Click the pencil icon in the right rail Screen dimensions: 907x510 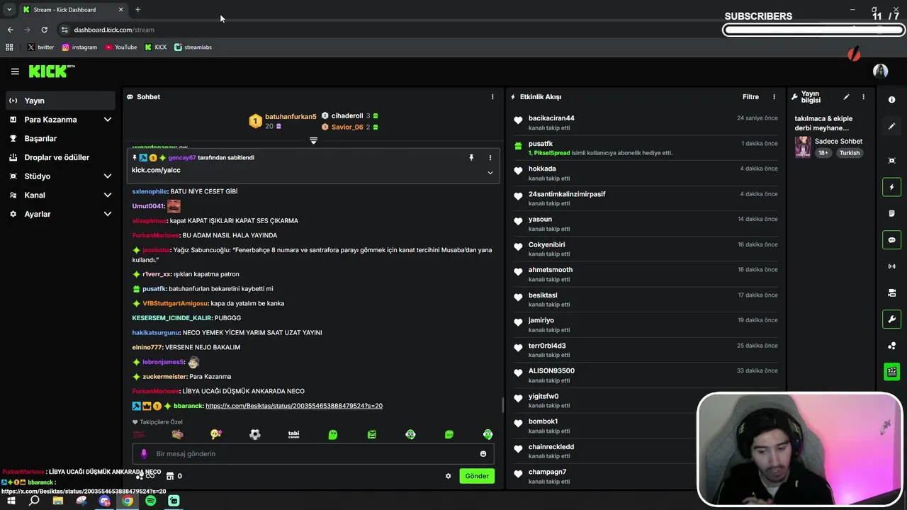pos(892,126)
